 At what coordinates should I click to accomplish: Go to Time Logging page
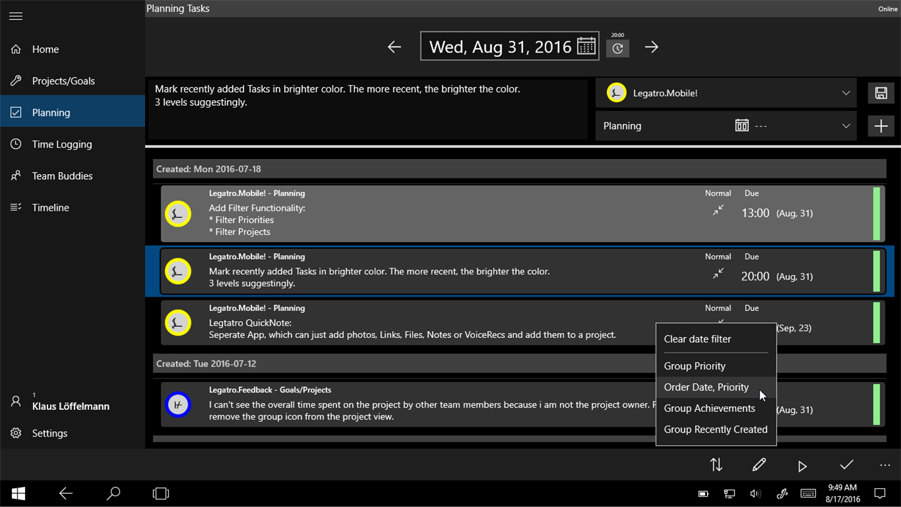click(62, 144)
